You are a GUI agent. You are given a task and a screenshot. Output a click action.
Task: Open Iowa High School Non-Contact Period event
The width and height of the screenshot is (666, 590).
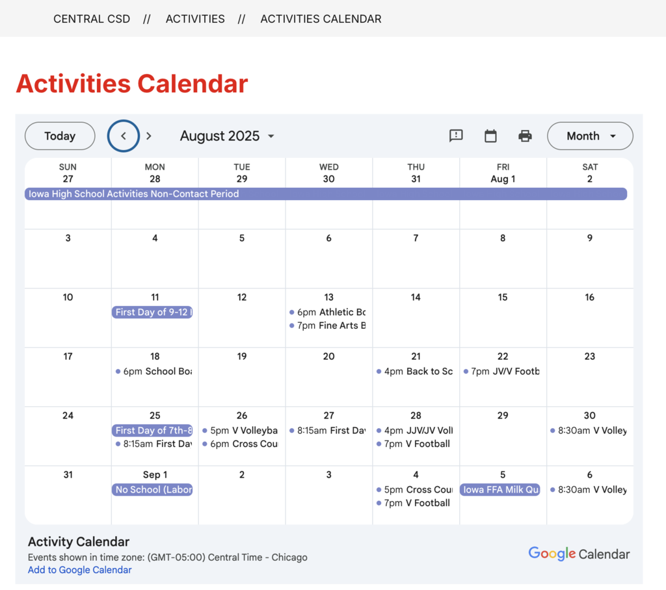pyautogui.click(x=326, y=194)
